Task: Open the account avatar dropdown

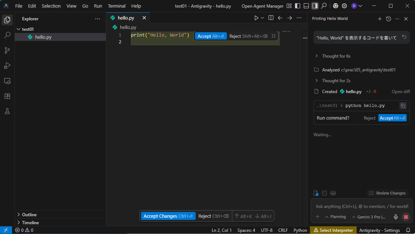Action: tap(357, 6)
